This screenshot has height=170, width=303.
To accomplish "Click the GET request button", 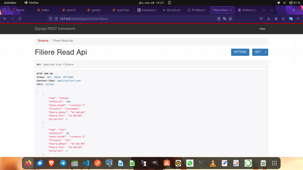I will pyautogui.click(x=258, y=52).
